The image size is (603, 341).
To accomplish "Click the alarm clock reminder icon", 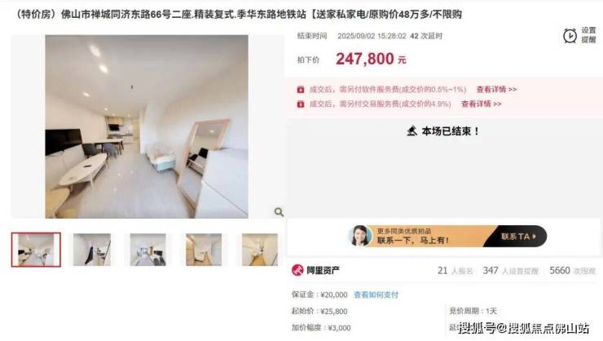I will tap(570, 35).
